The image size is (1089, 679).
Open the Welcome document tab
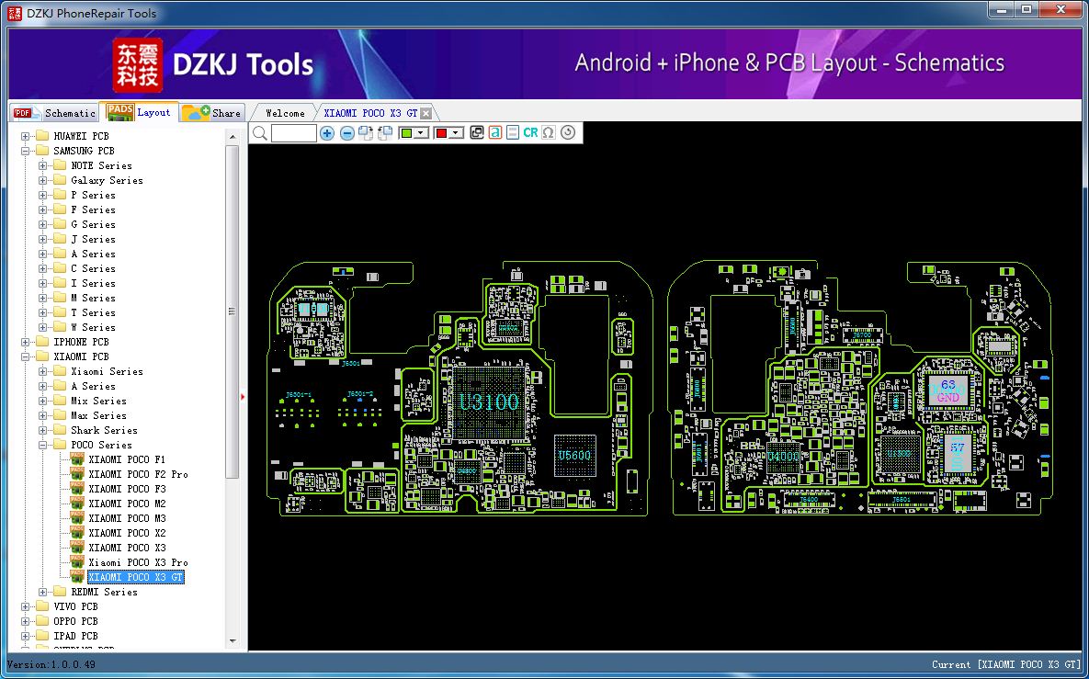285,113
